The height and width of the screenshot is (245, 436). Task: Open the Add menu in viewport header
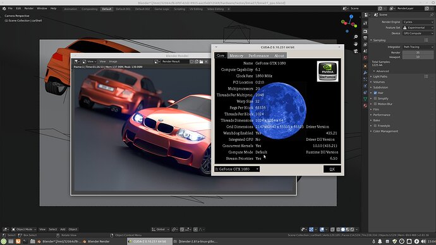tap(63, 229)
